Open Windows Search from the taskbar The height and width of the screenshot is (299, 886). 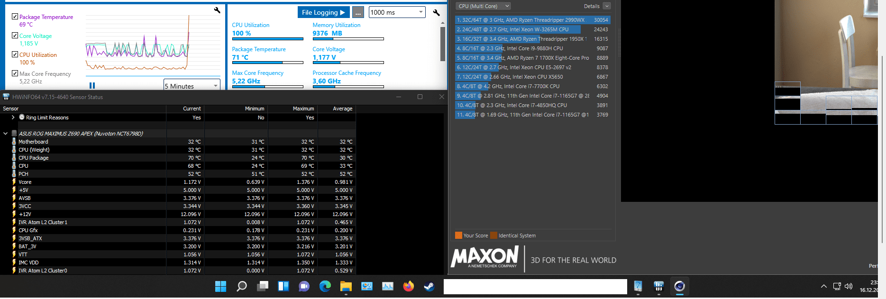pos(242,286)
